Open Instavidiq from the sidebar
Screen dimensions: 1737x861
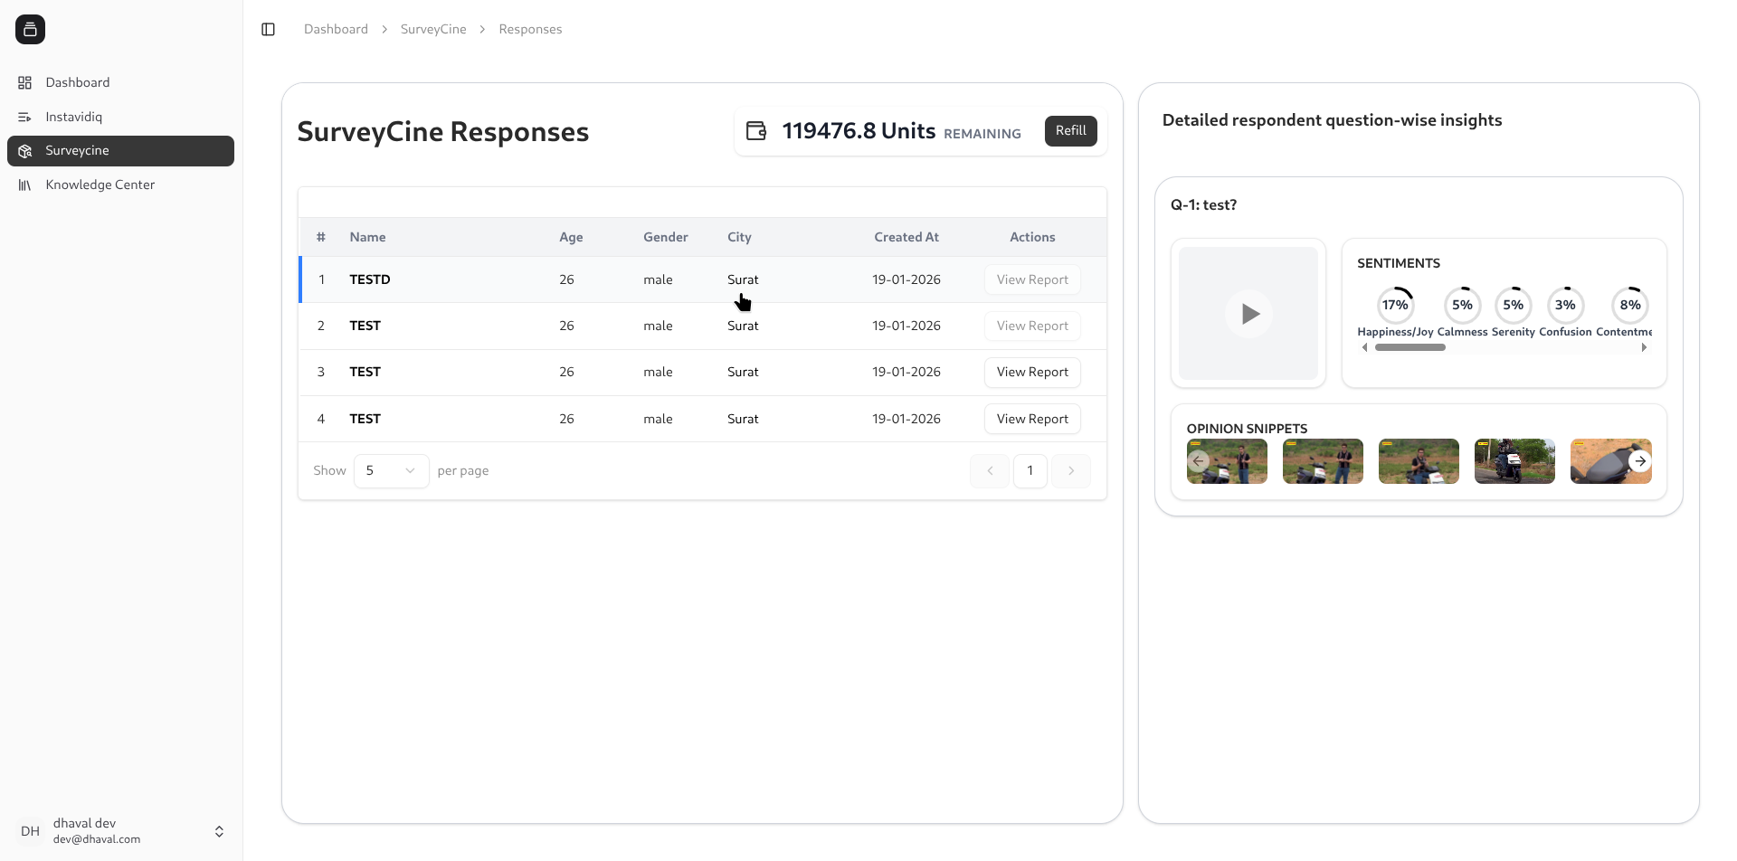tap(120, 117)
